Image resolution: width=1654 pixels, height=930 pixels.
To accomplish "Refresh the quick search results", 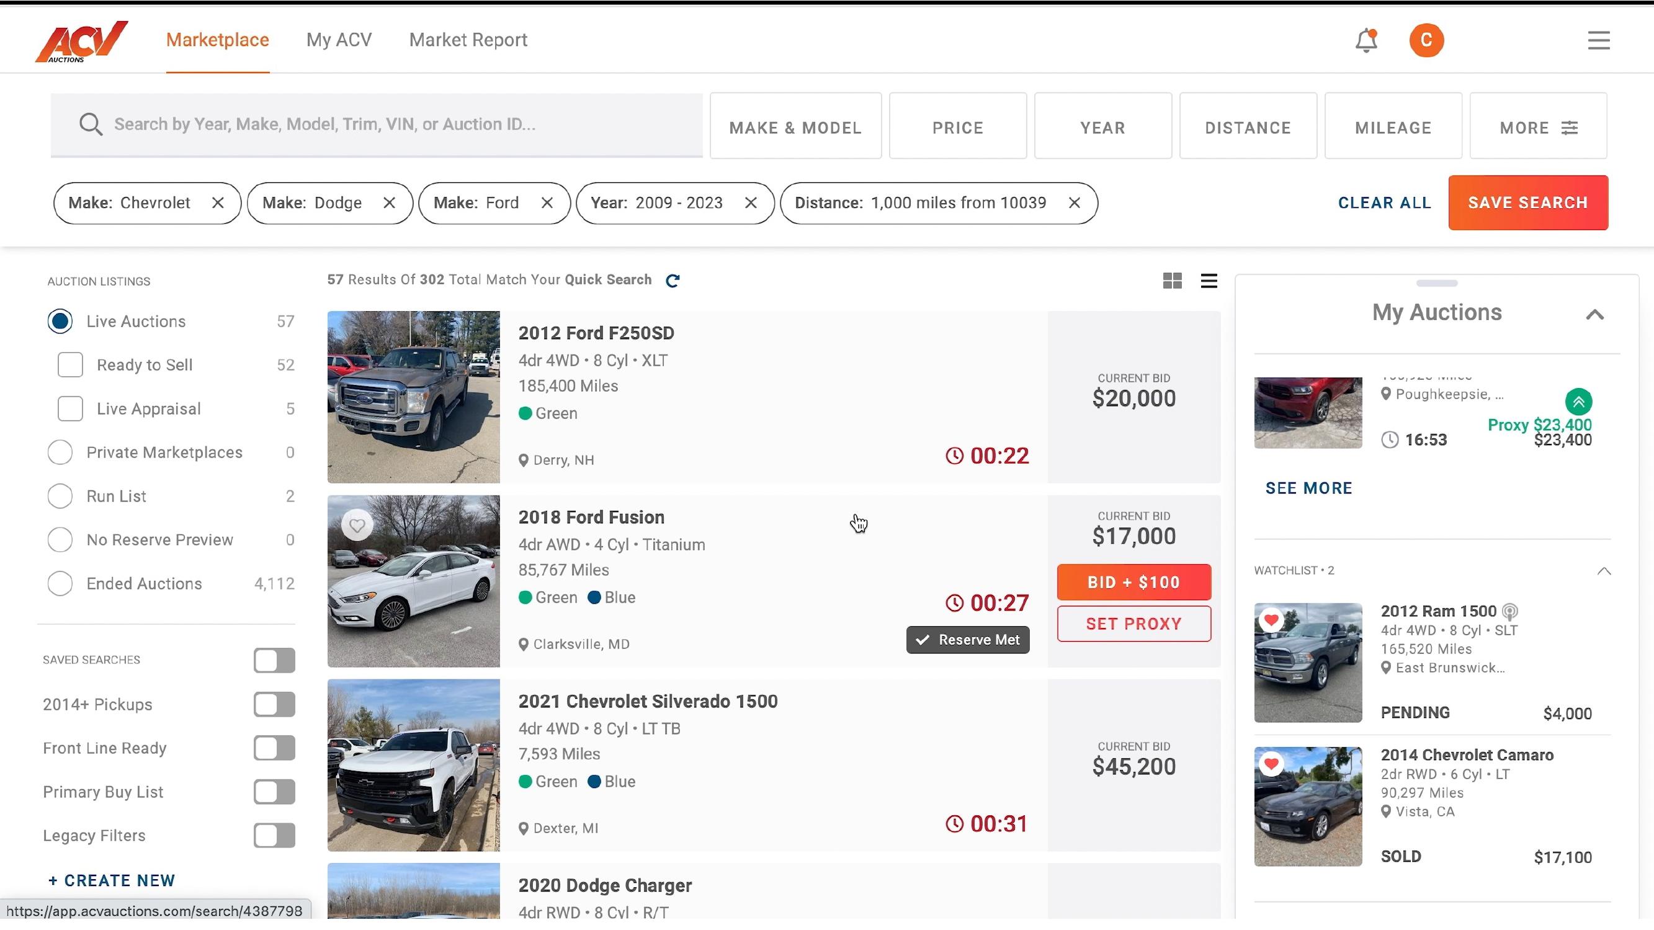I will point(673,280).
